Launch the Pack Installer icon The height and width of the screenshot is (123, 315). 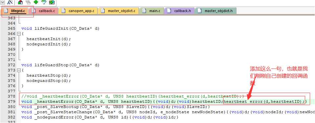(x=52, y=2)
